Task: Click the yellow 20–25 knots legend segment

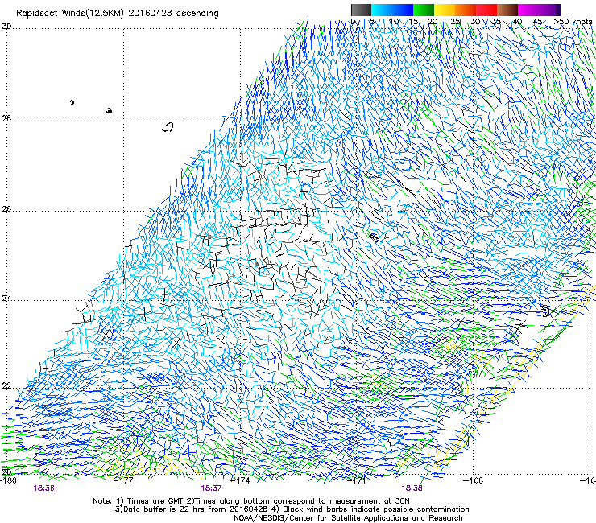Action: click(x=445, y=10)
